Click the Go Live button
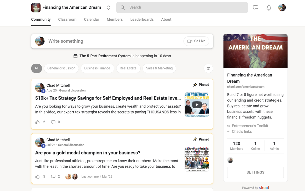This screenshot has width=305, height=191. click(196, 41)
